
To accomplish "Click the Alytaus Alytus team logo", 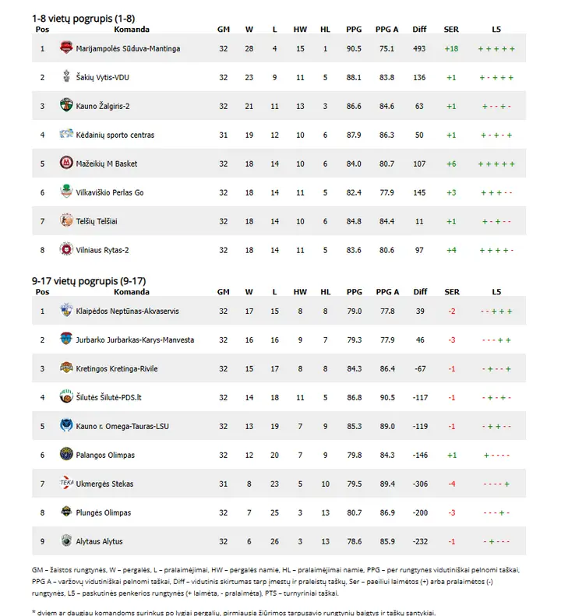I will 66,540.
